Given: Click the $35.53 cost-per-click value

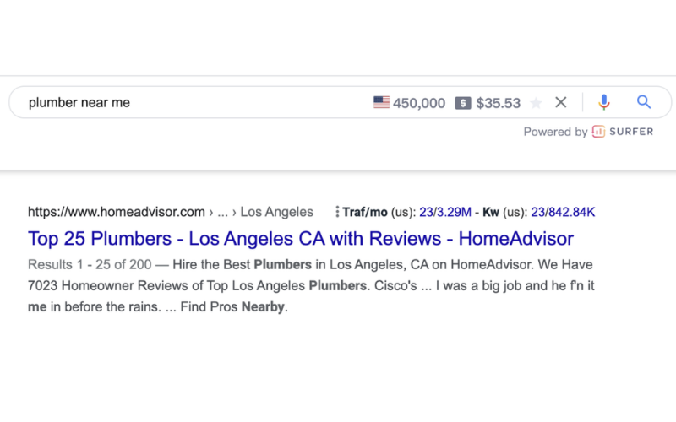Looking at the screenshot, I should coord(498,103).
